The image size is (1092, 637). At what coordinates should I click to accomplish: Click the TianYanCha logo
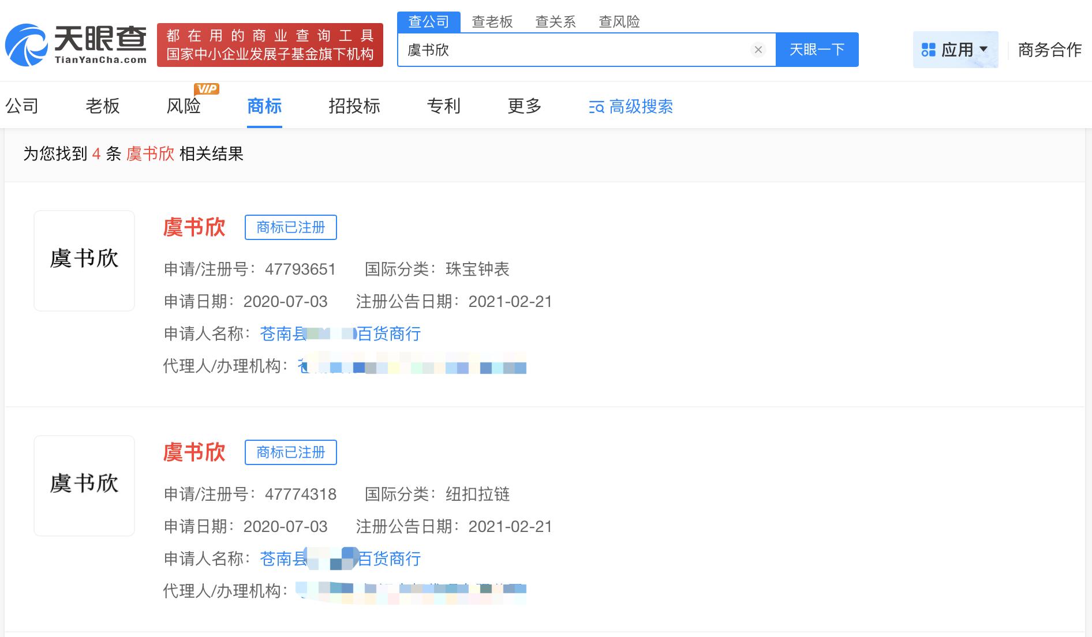coord(76,45)
